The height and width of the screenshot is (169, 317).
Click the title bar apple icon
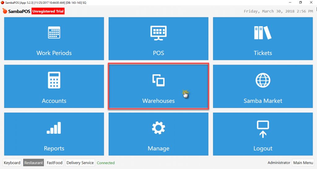[x=2, y=2]
